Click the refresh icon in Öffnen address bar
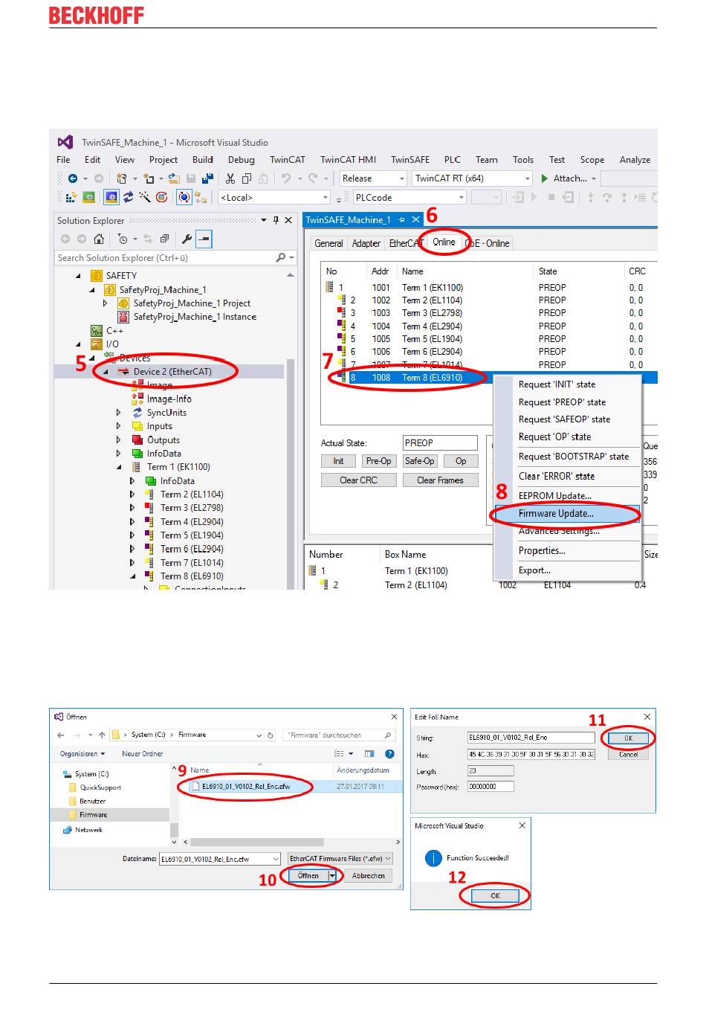The height and width of the screenshot is (1018, 706). tap(271, 735)
